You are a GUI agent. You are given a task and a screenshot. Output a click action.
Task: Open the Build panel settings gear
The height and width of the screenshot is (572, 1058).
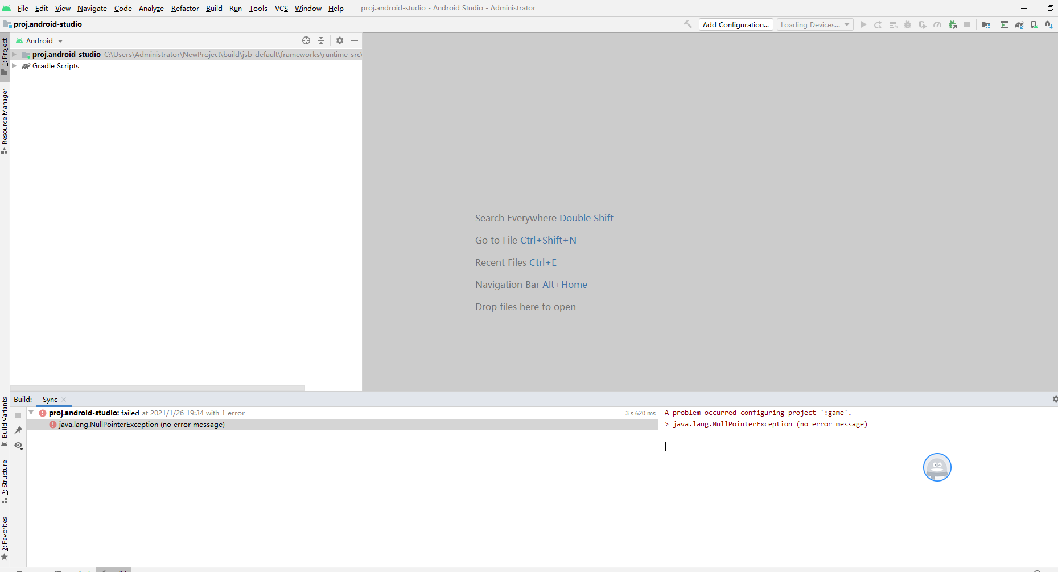[x=1055, y=399]
